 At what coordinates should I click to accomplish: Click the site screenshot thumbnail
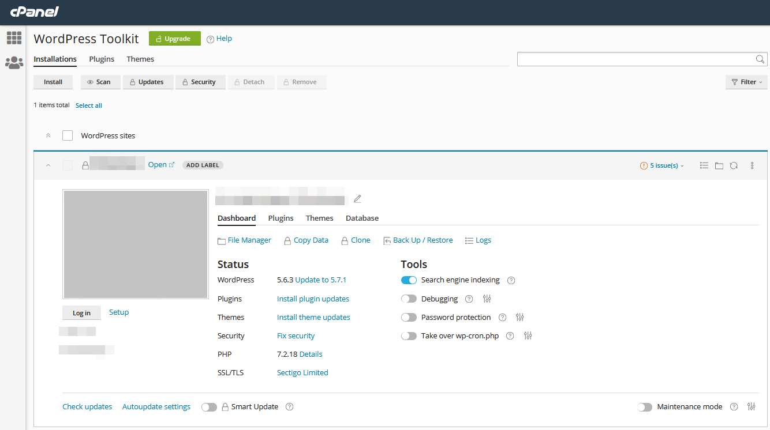point(136,244)
